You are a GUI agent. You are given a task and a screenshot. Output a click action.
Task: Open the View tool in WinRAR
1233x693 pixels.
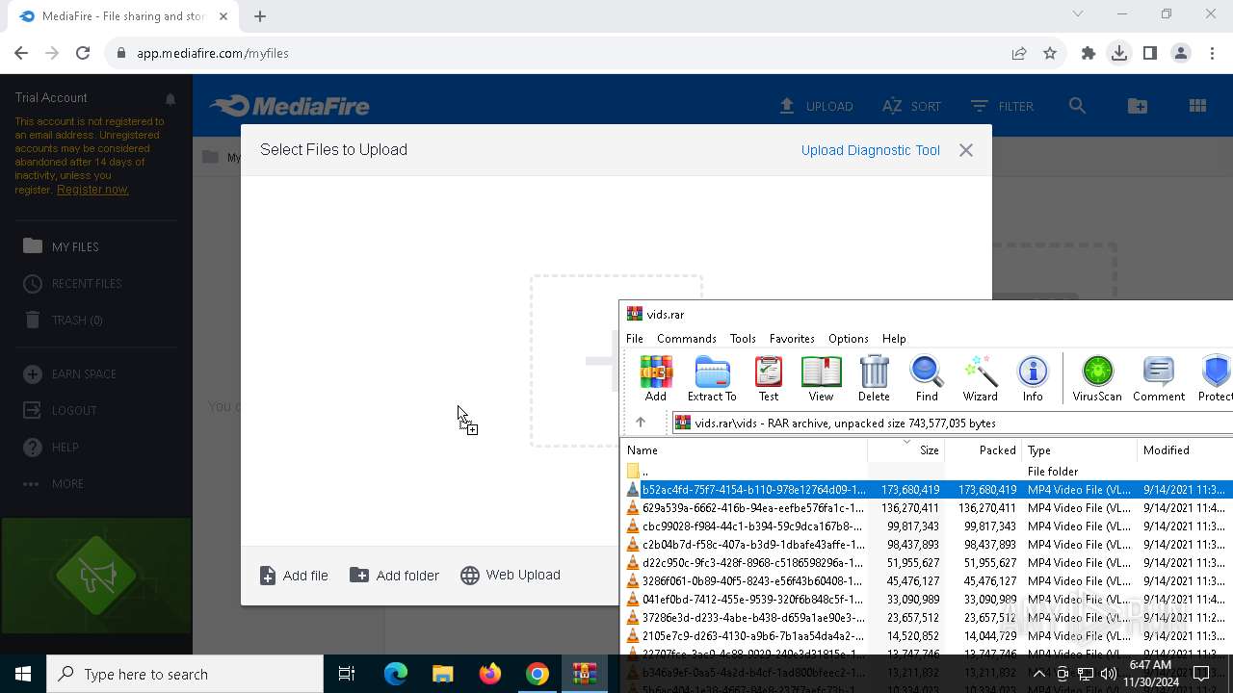[x=821, y=378]
